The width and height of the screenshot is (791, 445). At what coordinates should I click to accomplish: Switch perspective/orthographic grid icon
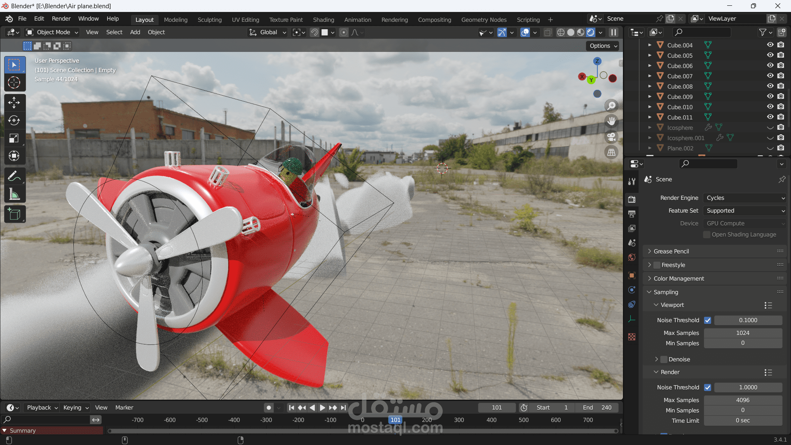(x=612, y=152)
